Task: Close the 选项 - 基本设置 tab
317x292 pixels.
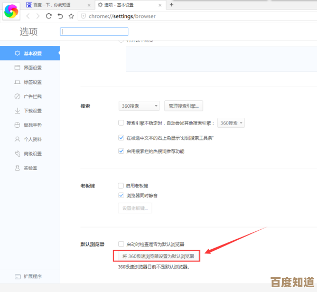Action: [x=160, y=5]
